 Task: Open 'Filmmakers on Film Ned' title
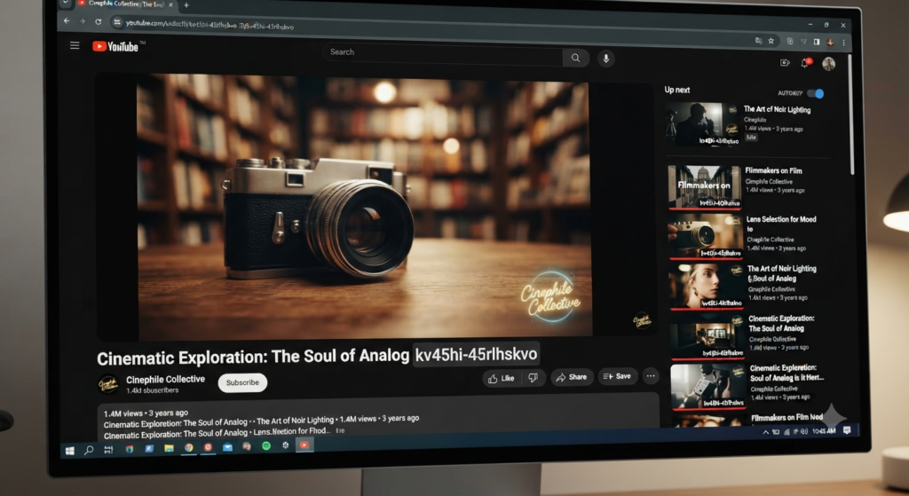786,417
